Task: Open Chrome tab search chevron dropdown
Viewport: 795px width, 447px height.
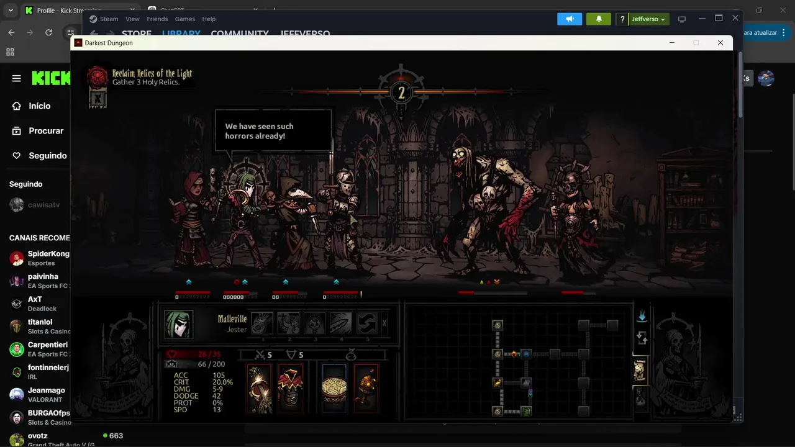Action: click(11, 11)
